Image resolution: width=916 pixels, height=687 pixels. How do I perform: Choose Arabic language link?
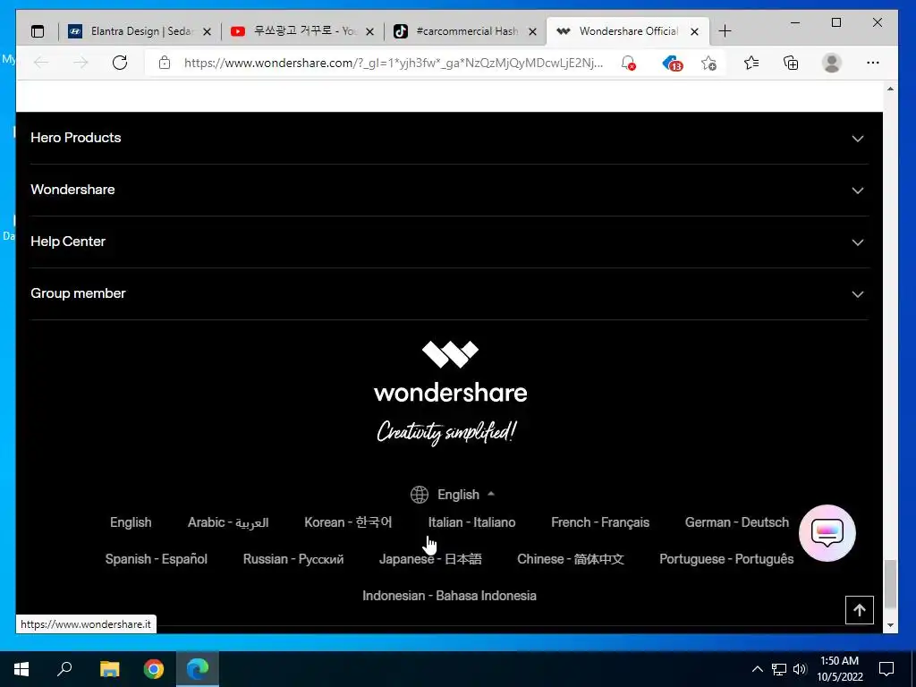click(x=228, y=522)
